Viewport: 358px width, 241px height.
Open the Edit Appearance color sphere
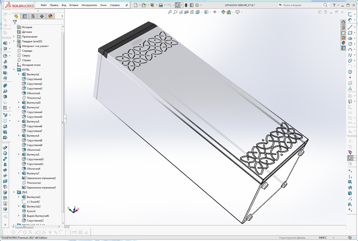(223, 12)
